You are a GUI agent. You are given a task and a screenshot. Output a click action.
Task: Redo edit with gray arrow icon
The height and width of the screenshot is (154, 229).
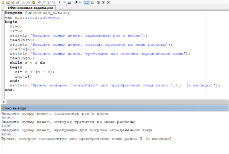[44, 2]
